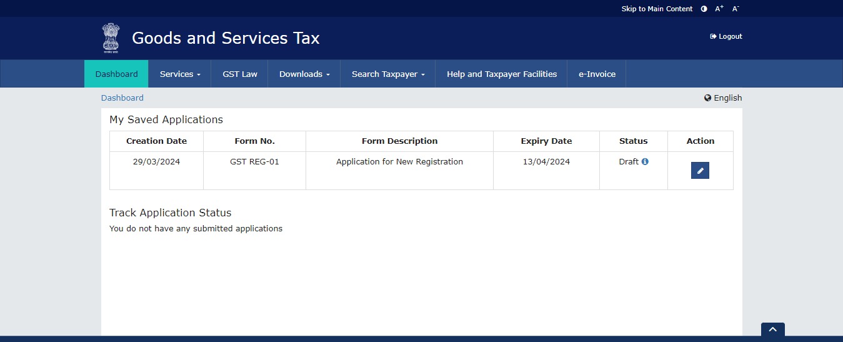The image size is (843, 342).
Task: Toggle the high contrast icon
Action: coord(704,9)
